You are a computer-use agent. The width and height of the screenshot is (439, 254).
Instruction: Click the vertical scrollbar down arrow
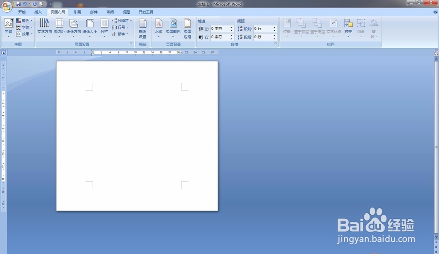click(436, 237)
